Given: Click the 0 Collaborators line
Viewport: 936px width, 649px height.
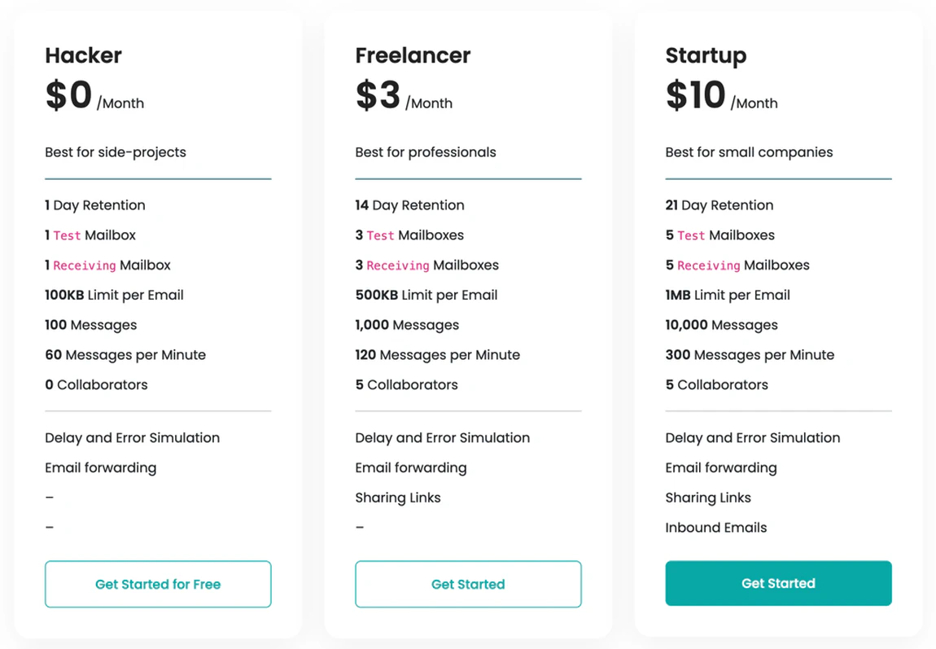Looking at the screenshot, I should click(96, 384).
